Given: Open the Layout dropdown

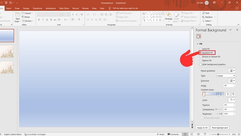Looking at the screenshot, I should pyautogui.click(x=27, y=13).
